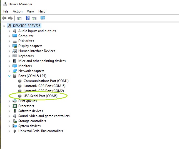Expand the Network adapters category

(x=9, y=71)
